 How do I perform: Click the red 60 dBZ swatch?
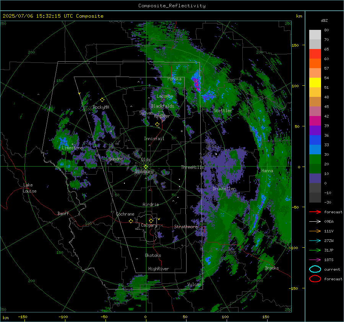[x=315, y=54]
